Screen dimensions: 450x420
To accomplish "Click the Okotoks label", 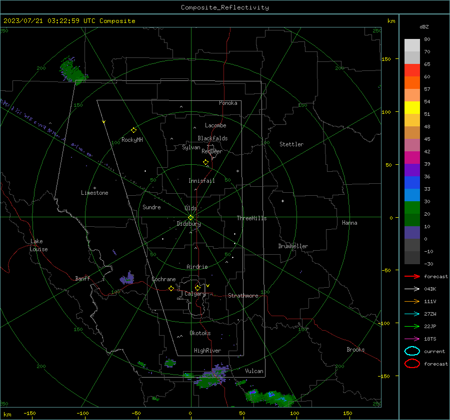I will click(x=200, y=333).
